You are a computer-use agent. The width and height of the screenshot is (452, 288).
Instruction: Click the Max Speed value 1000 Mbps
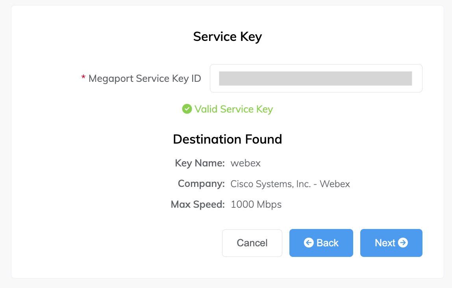pyautogui.click(x=256, y=204)
